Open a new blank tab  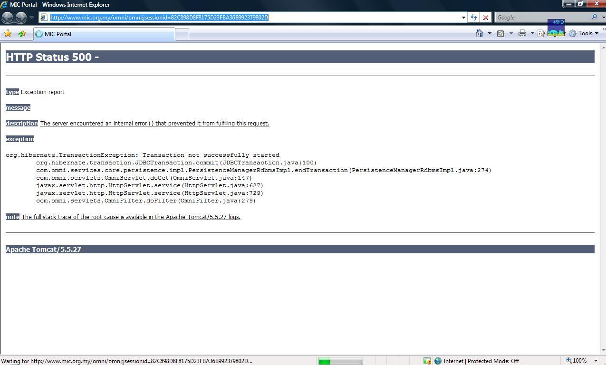[x=182, y=34]
